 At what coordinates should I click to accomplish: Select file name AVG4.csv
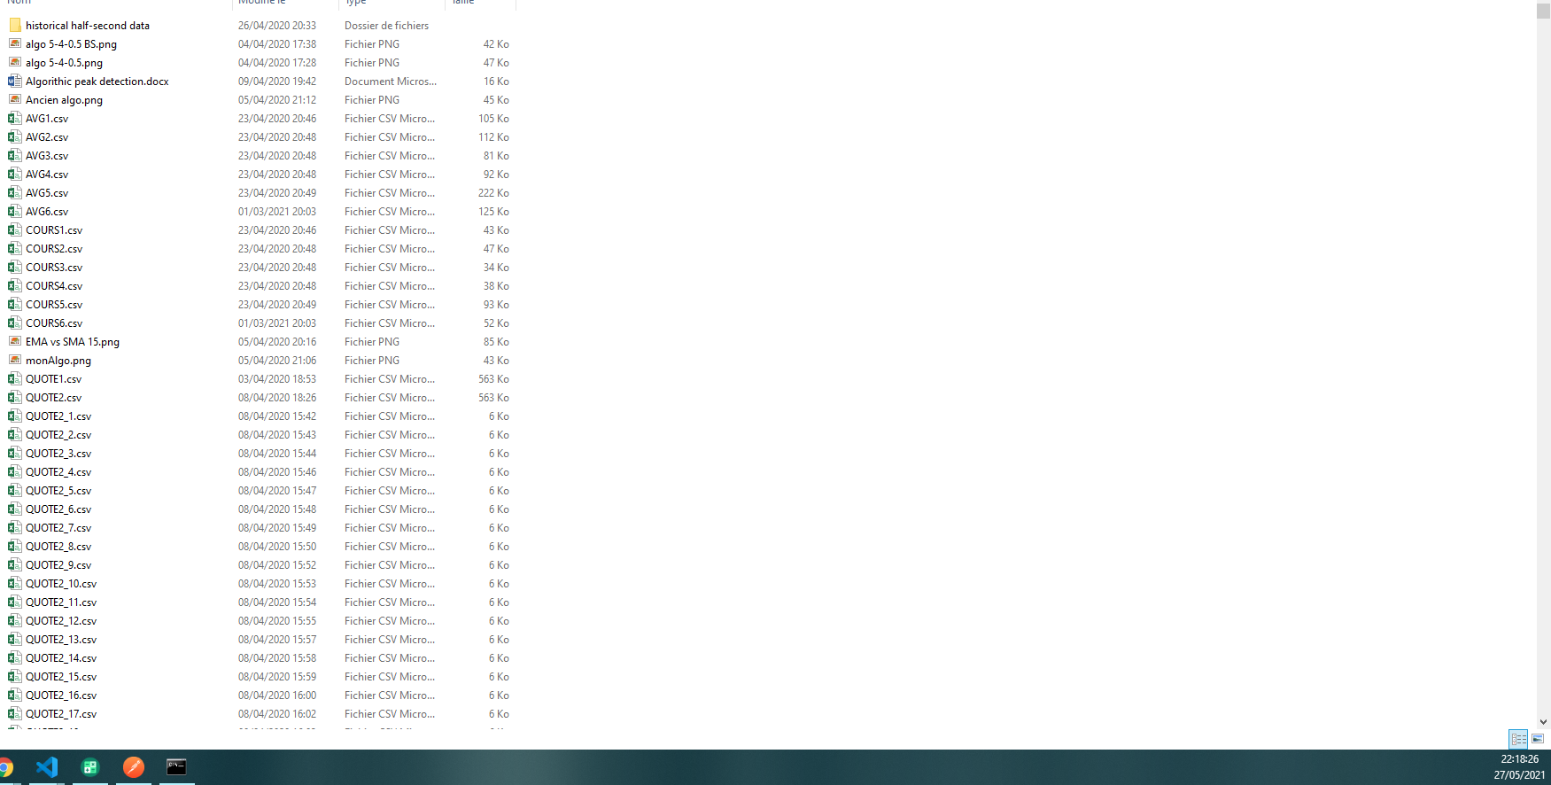(47, 175)
